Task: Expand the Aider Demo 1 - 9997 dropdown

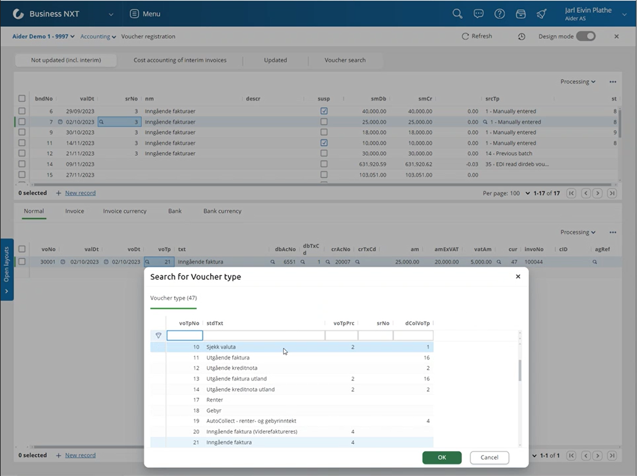Action: (43, 37)
